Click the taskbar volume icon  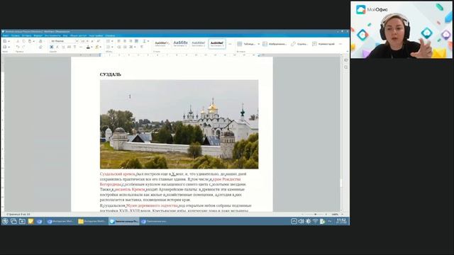pyautogui.click(x=301, y=221)
